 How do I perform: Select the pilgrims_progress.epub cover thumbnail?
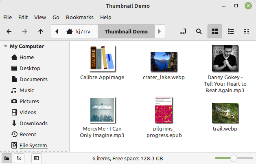click(164, 110)
